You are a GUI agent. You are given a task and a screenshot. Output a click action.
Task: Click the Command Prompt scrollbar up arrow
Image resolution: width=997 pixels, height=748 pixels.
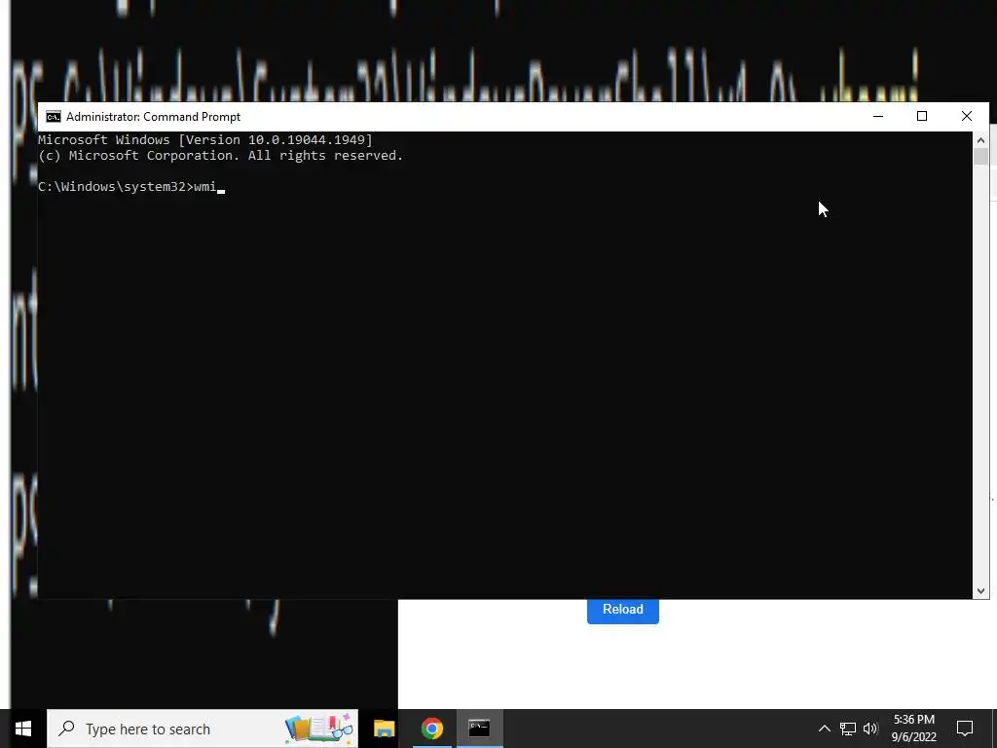(980, 140)
